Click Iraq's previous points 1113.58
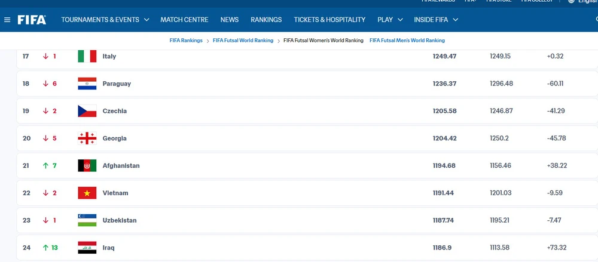This screenshot has height=262, width=598. coord(499,248)
